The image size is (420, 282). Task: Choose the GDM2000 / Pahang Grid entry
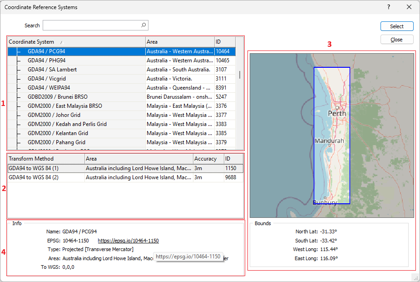click(x=56, y=142)
